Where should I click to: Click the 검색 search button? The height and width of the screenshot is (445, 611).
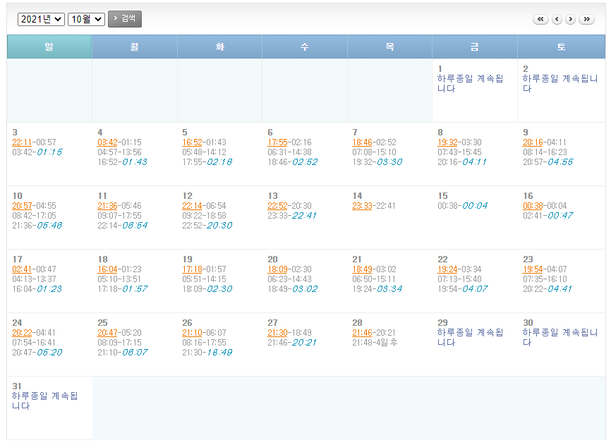tap(125, 18)
